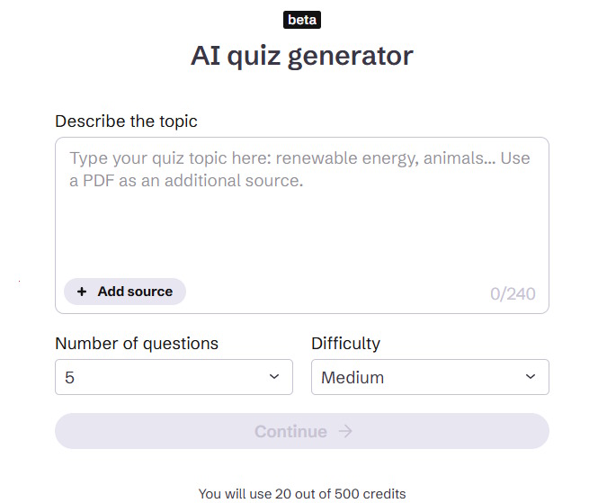Click the chevron arrow in the Difficulty box
Viewport: 598px width, 503px height.
[x=531, y=377]
